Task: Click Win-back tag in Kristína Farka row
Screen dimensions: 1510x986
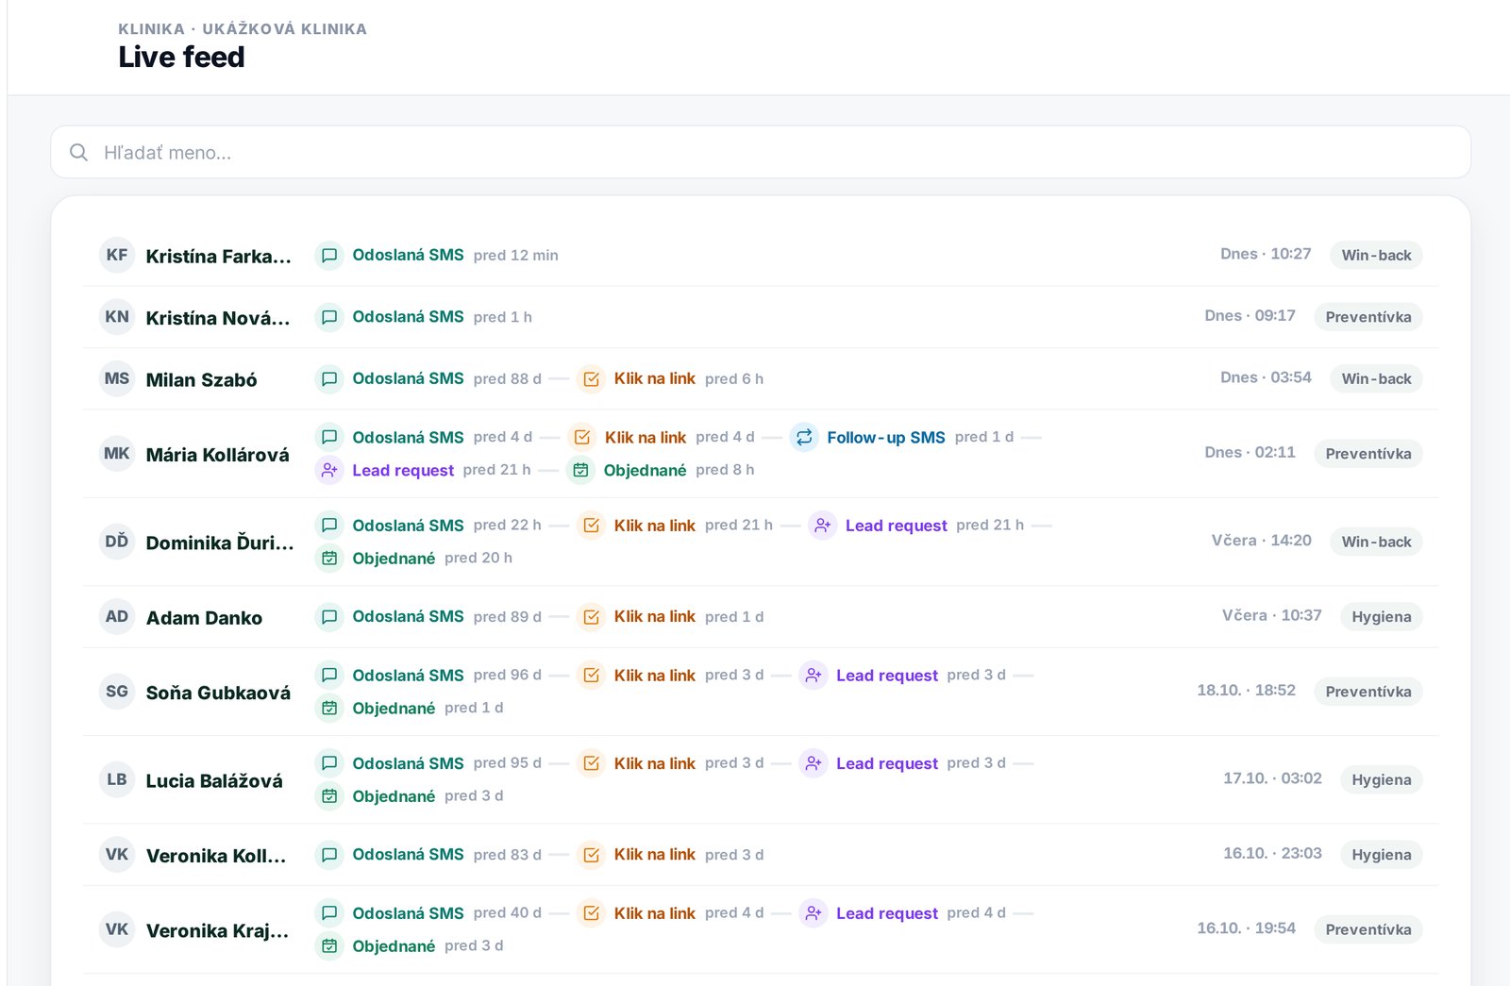Action: point(1376,255)
